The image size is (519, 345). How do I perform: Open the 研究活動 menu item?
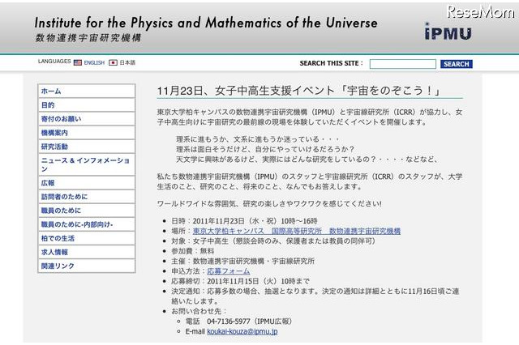tap(87, 147)
